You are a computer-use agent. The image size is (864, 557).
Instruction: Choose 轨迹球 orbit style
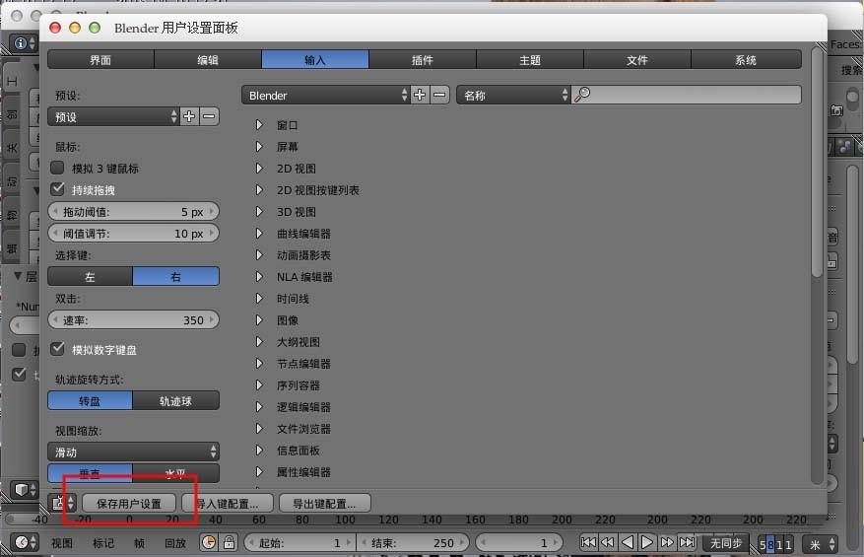[175, 400]
